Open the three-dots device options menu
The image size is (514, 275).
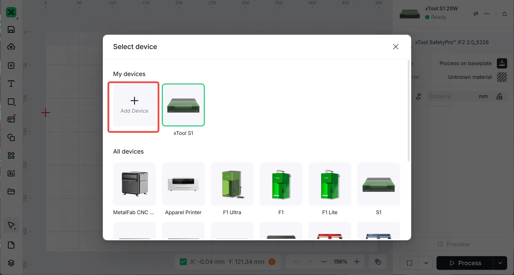[487, 14]
